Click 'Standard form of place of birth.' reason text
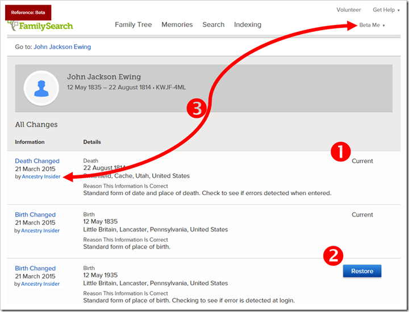Viewport: 409px width, 312px height. pyautogui.click(x=127, y=247)
